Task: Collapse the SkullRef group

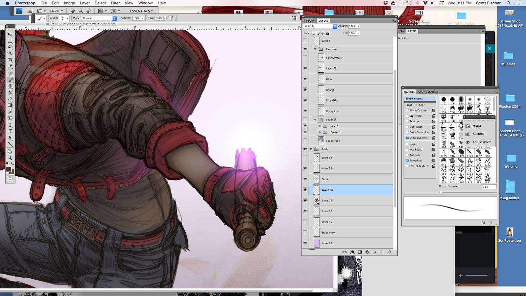Action: point(315,120)
